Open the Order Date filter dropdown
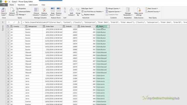The width and height of the screenshot is (187, 105). point(61,27)
